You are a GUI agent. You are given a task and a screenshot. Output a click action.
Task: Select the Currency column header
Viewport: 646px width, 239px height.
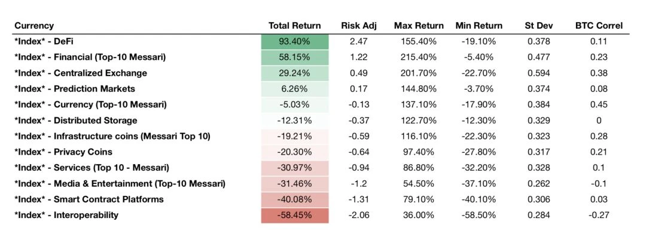point(34,26)
